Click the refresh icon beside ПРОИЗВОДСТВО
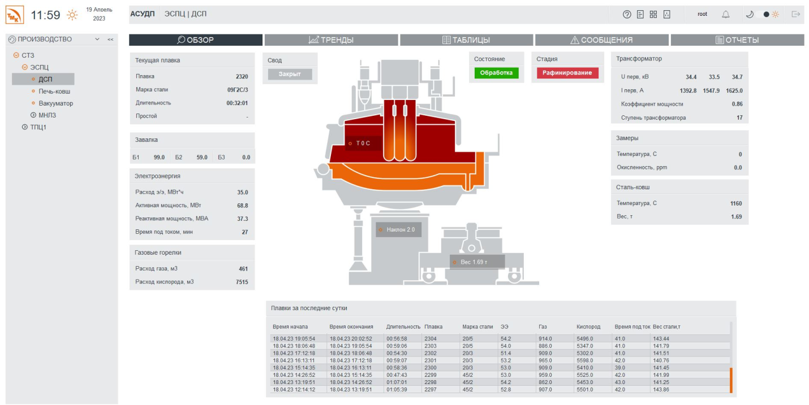809x405 pixels. (x=12, y=40)
